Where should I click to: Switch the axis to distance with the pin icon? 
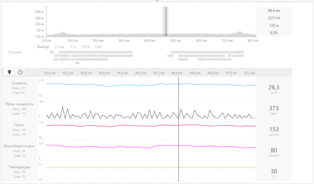pyautogui.click(x=10, y=72)
